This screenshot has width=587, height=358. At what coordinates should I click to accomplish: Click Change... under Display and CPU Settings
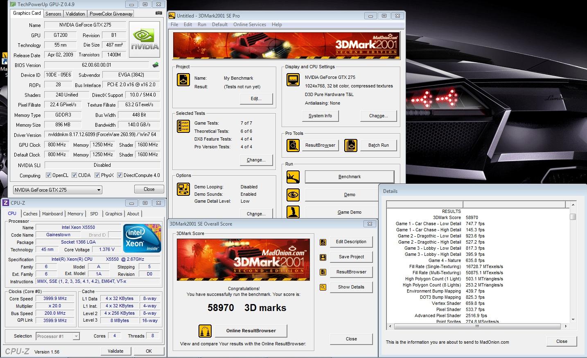pyautogui.click(x=379, y=116)
